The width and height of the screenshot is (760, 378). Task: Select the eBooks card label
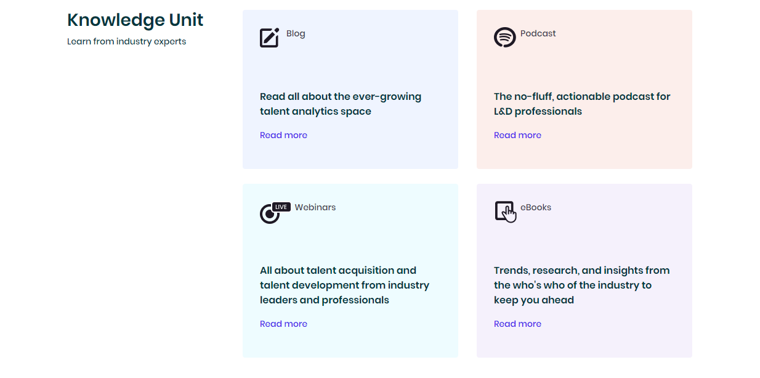[536, 207]
